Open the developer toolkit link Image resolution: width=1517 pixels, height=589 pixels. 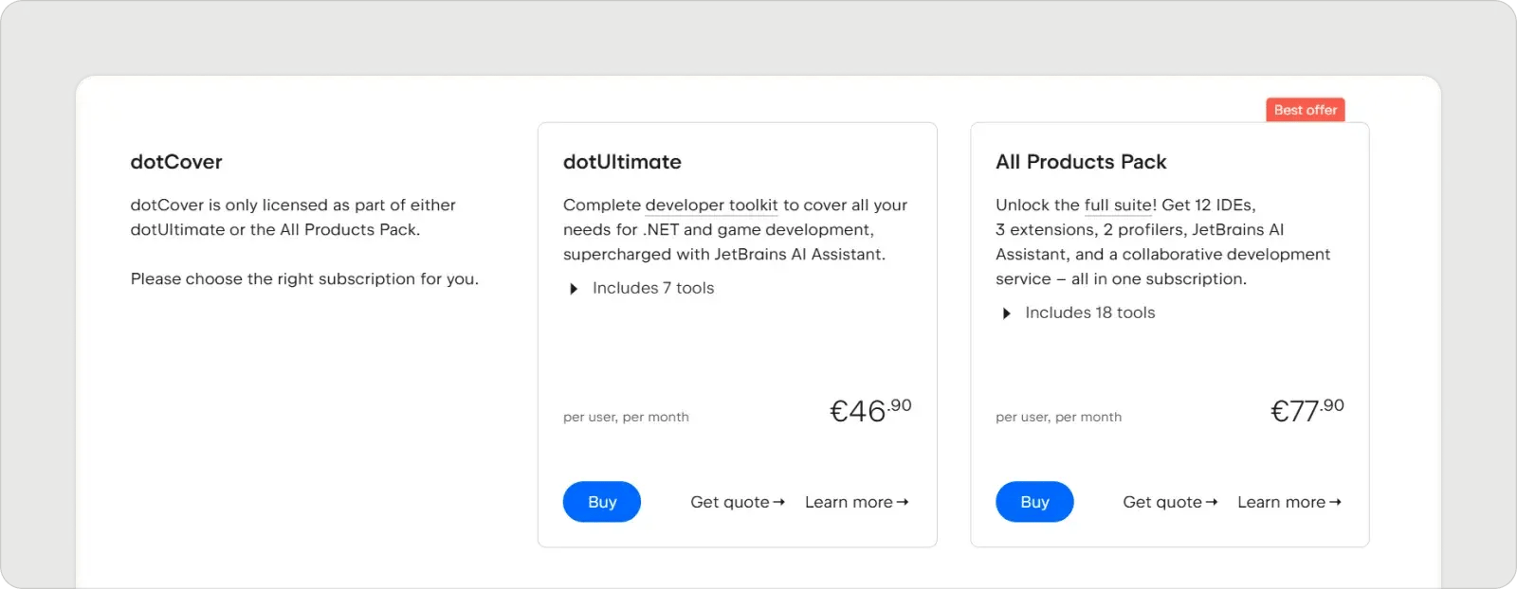711,205
